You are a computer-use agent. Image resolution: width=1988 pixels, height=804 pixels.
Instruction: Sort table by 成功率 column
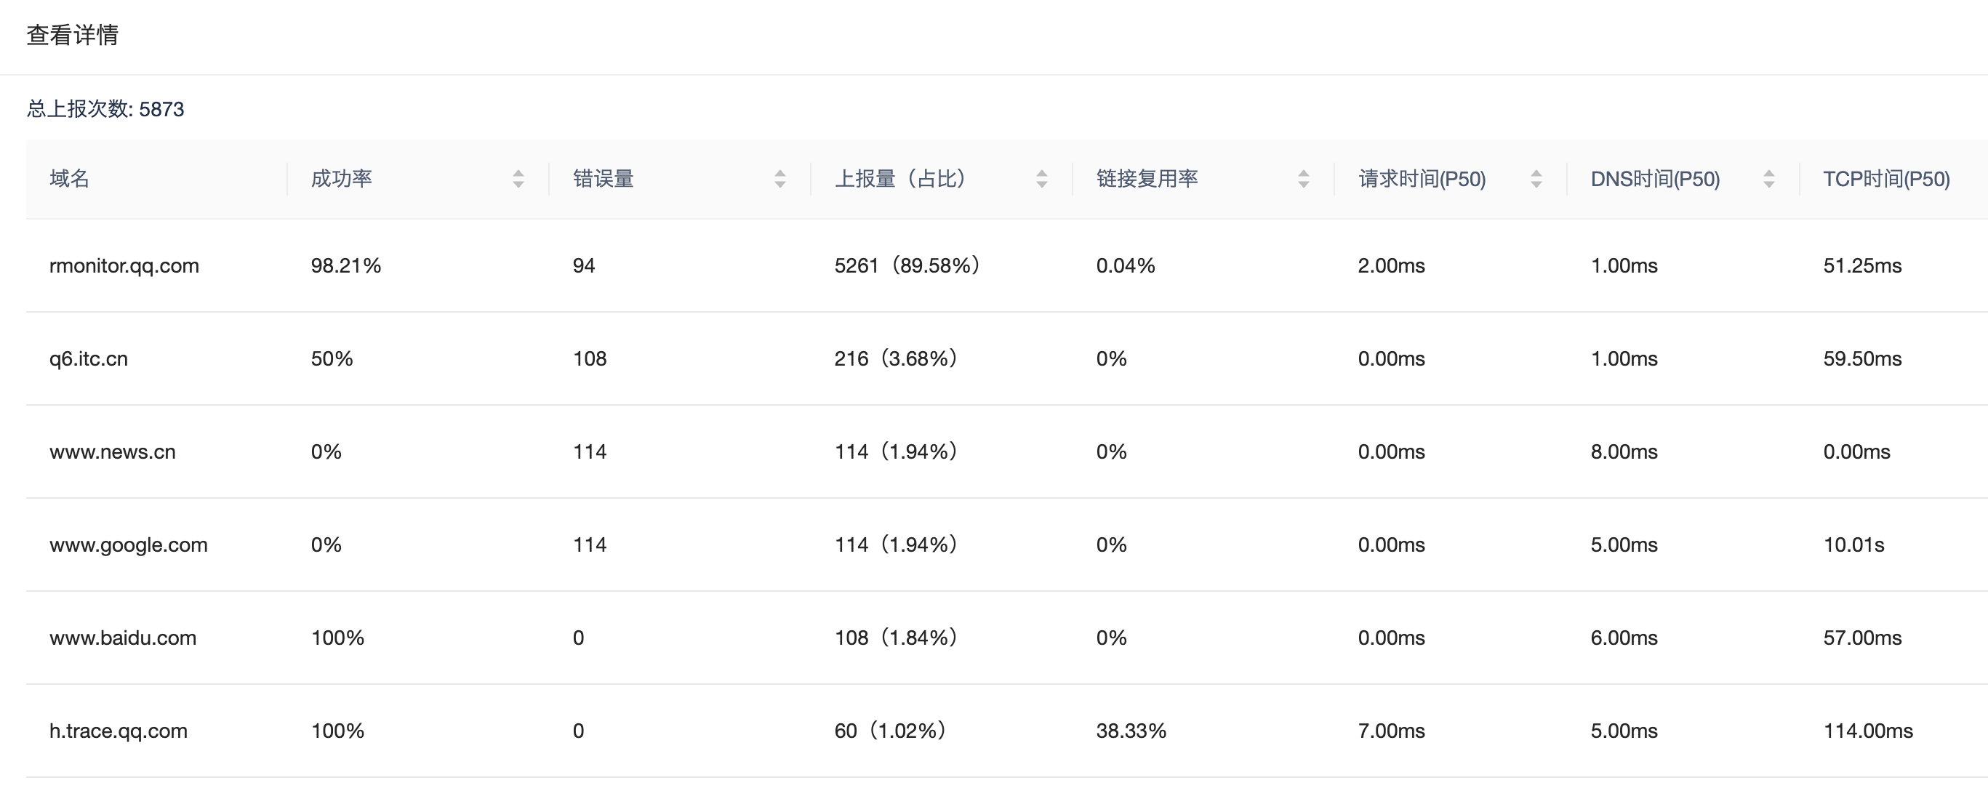518,179
